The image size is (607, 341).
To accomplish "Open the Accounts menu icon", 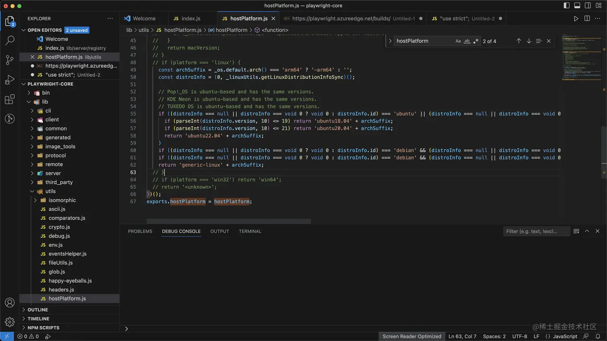I will pyautogui.click(x=10, y=302).
